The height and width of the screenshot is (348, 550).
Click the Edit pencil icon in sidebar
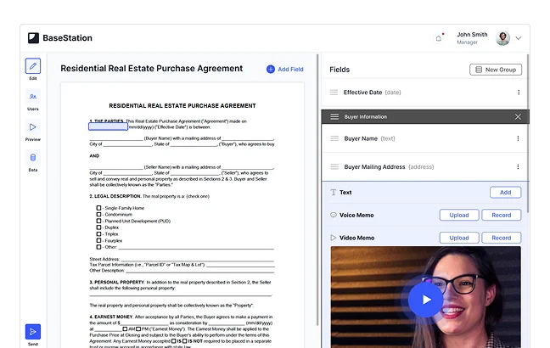(32, 66)
